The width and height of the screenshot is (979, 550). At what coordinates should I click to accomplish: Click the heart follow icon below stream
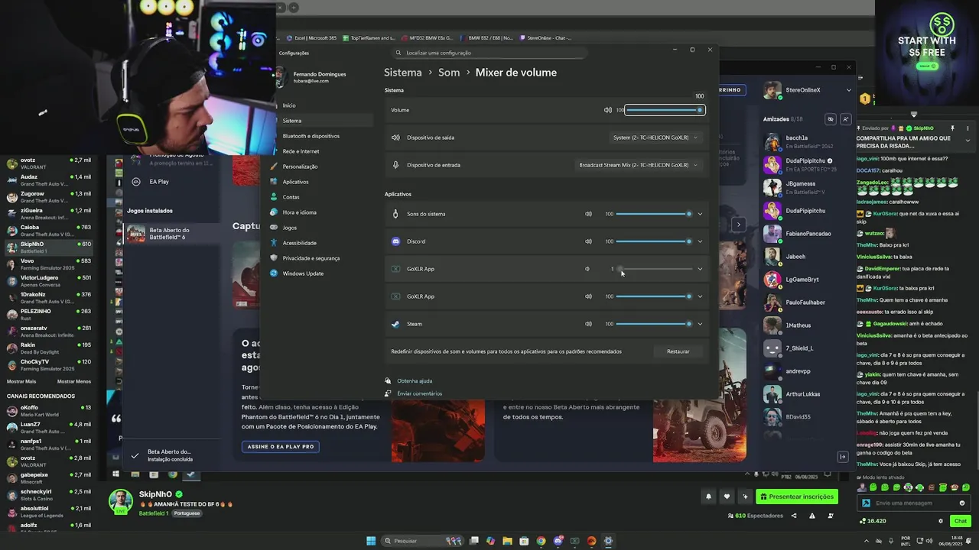[727, 497]
